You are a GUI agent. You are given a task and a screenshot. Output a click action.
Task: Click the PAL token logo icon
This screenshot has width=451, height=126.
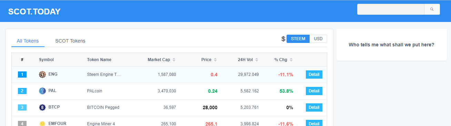click(x=42, y=91)
